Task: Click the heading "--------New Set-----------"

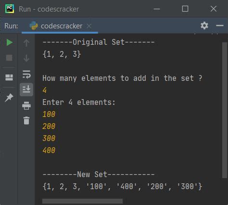Action: (x=99, y=174)
